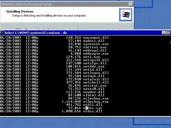Click netlogon.dll in the listing

pos(96,73)
